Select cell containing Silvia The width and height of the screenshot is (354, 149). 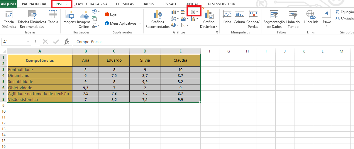[x=145, y=60]
